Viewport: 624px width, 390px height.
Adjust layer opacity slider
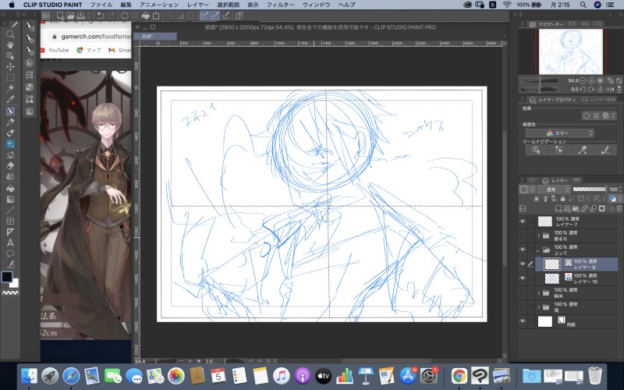coord(590,190)
